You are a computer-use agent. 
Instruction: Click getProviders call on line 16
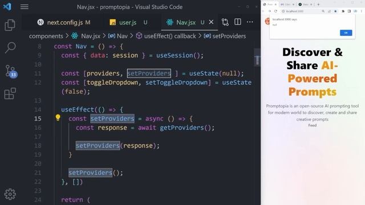click(181, 128)
